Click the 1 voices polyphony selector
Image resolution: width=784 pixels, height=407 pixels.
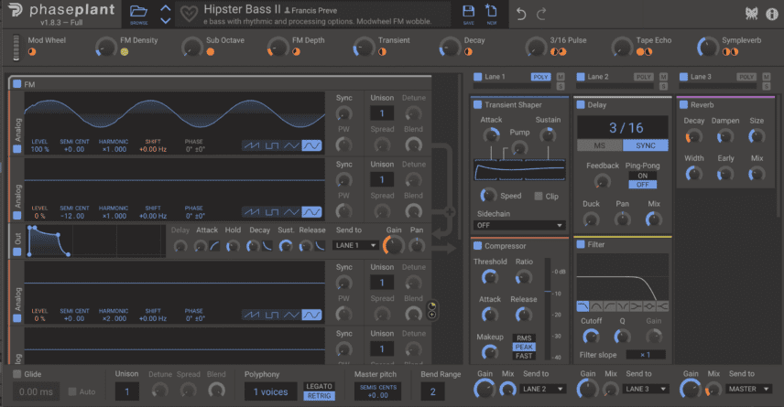270,391
